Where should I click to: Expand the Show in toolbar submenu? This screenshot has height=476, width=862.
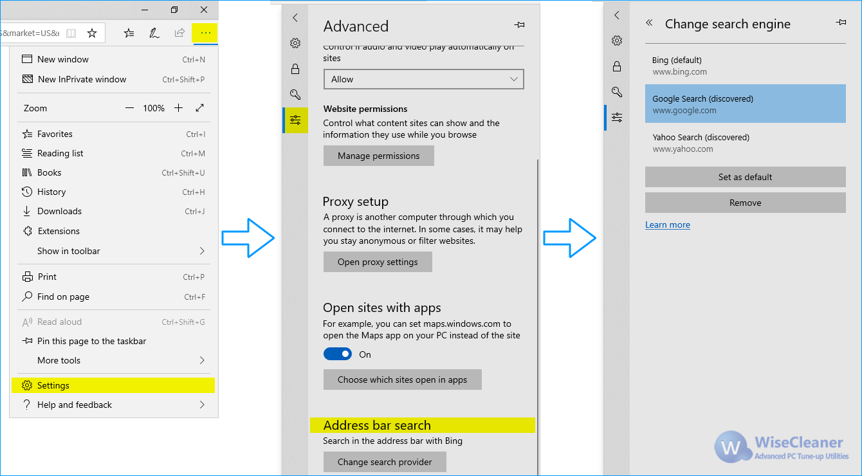pyautogui.click(x=113, y=251)
